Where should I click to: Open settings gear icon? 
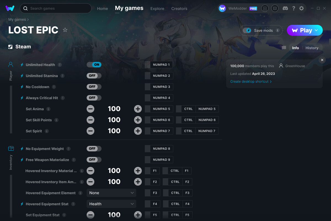[301, 8]
